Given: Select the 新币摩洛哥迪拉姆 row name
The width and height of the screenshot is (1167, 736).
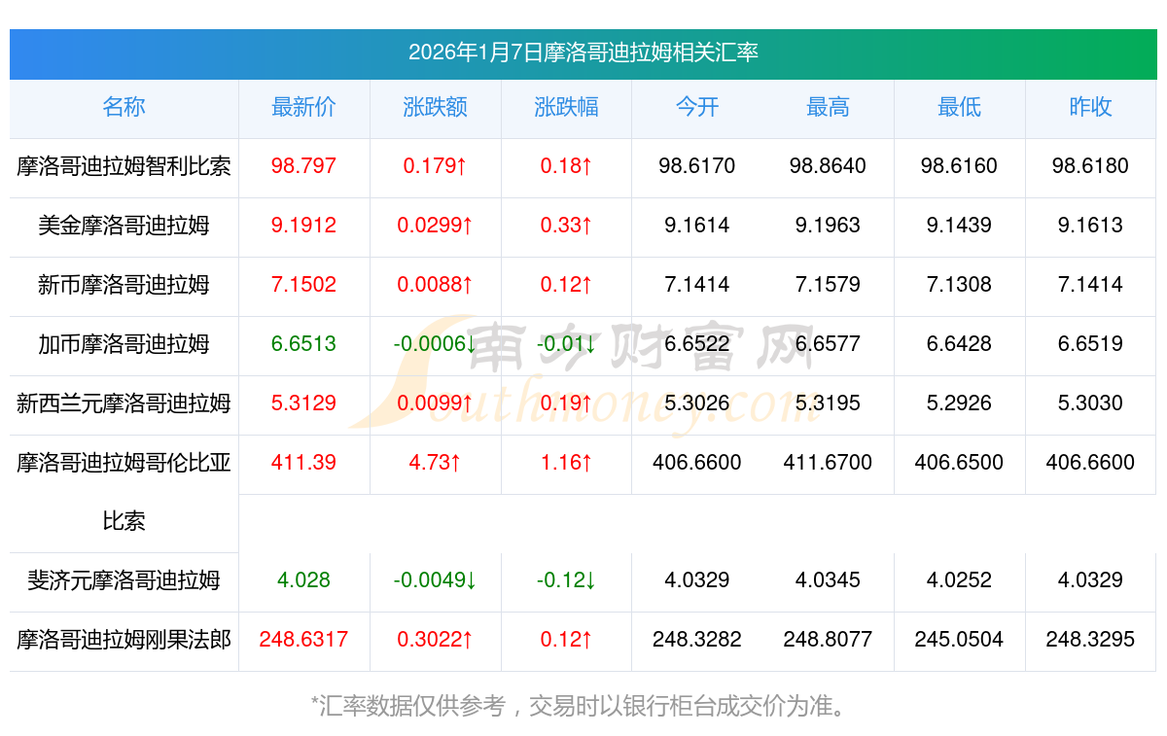Looking at the screenshot, I should [124, 285].
